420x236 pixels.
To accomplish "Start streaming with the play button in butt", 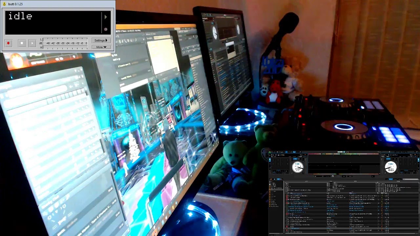I will pyautogui.click(x=32, y=43).
